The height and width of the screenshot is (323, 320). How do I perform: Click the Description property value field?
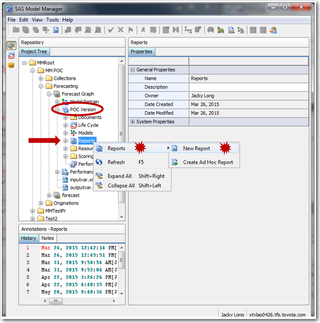pyautogui.click(x=249, y=87)
